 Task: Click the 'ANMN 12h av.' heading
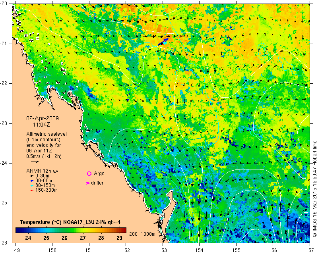[x=43, y=171]
